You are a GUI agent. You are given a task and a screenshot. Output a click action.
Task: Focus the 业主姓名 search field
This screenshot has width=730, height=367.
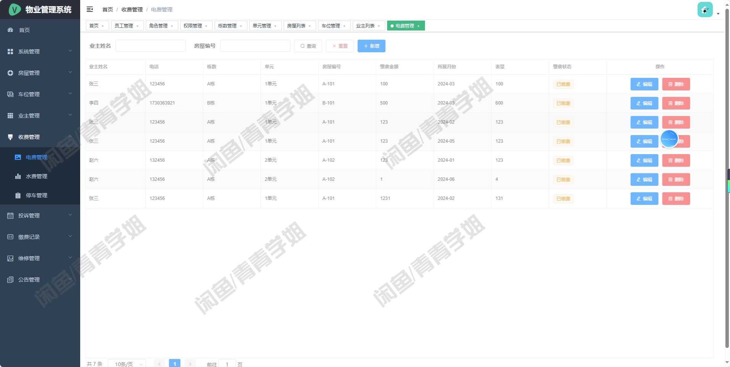click(150, 46)
